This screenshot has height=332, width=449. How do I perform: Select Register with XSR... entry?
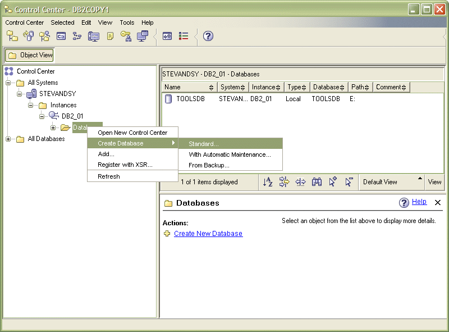coord(132,165)
